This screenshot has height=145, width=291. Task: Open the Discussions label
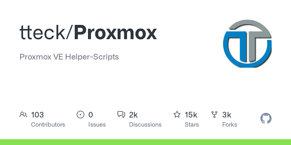click(x=145, y=125)
